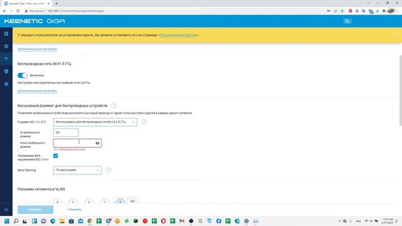Image resolution: width=402 pixels, height=226 pixels.
Task: Open tab search chevron in title bar
Action: click(x=369, y=3)
